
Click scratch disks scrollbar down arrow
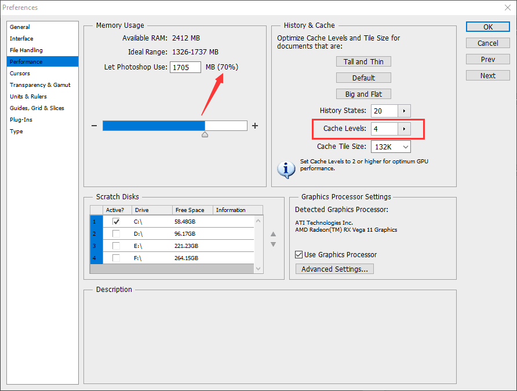(x=258, y=269)
